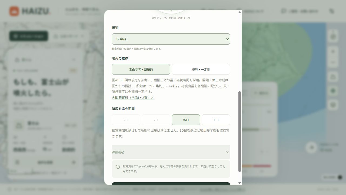Select the 宝永参考・断続的 eruption option
Screen dimensions: 346x195
point(141,69)
